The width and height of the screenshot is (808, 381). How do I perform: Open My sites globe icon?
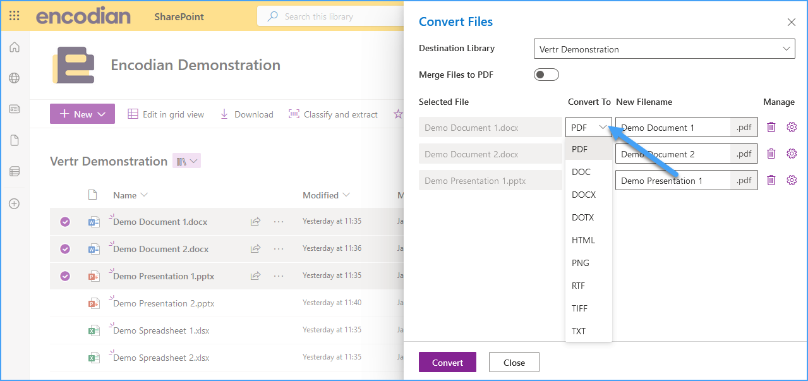[15, 78]
